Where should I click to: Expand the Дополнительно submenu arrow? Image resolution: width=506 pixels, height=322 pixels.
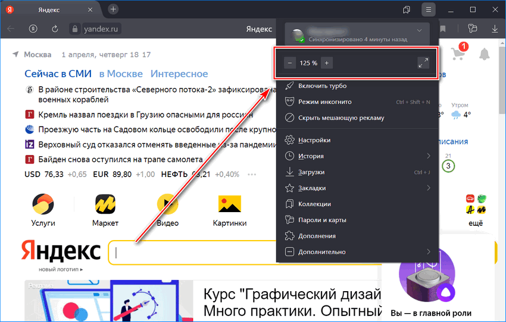click(429, 251)
